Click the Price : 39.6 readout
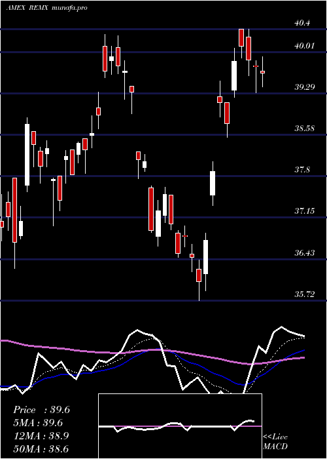This screenshot has height=459, width=327. point(41,410)
